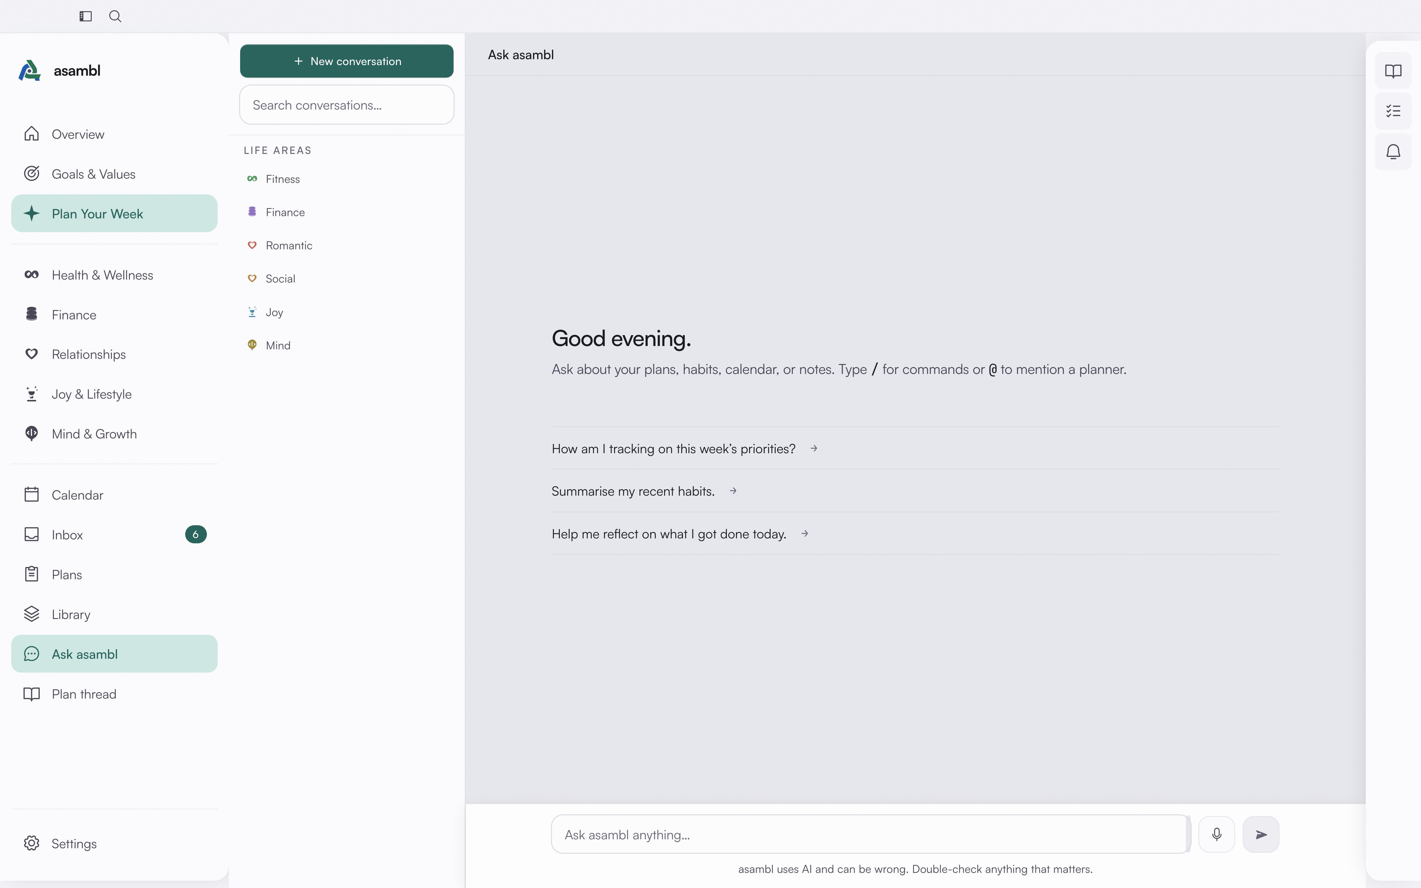Select Romantic life area
Viewport: 1421px width, 888px height.
[346, 245]
